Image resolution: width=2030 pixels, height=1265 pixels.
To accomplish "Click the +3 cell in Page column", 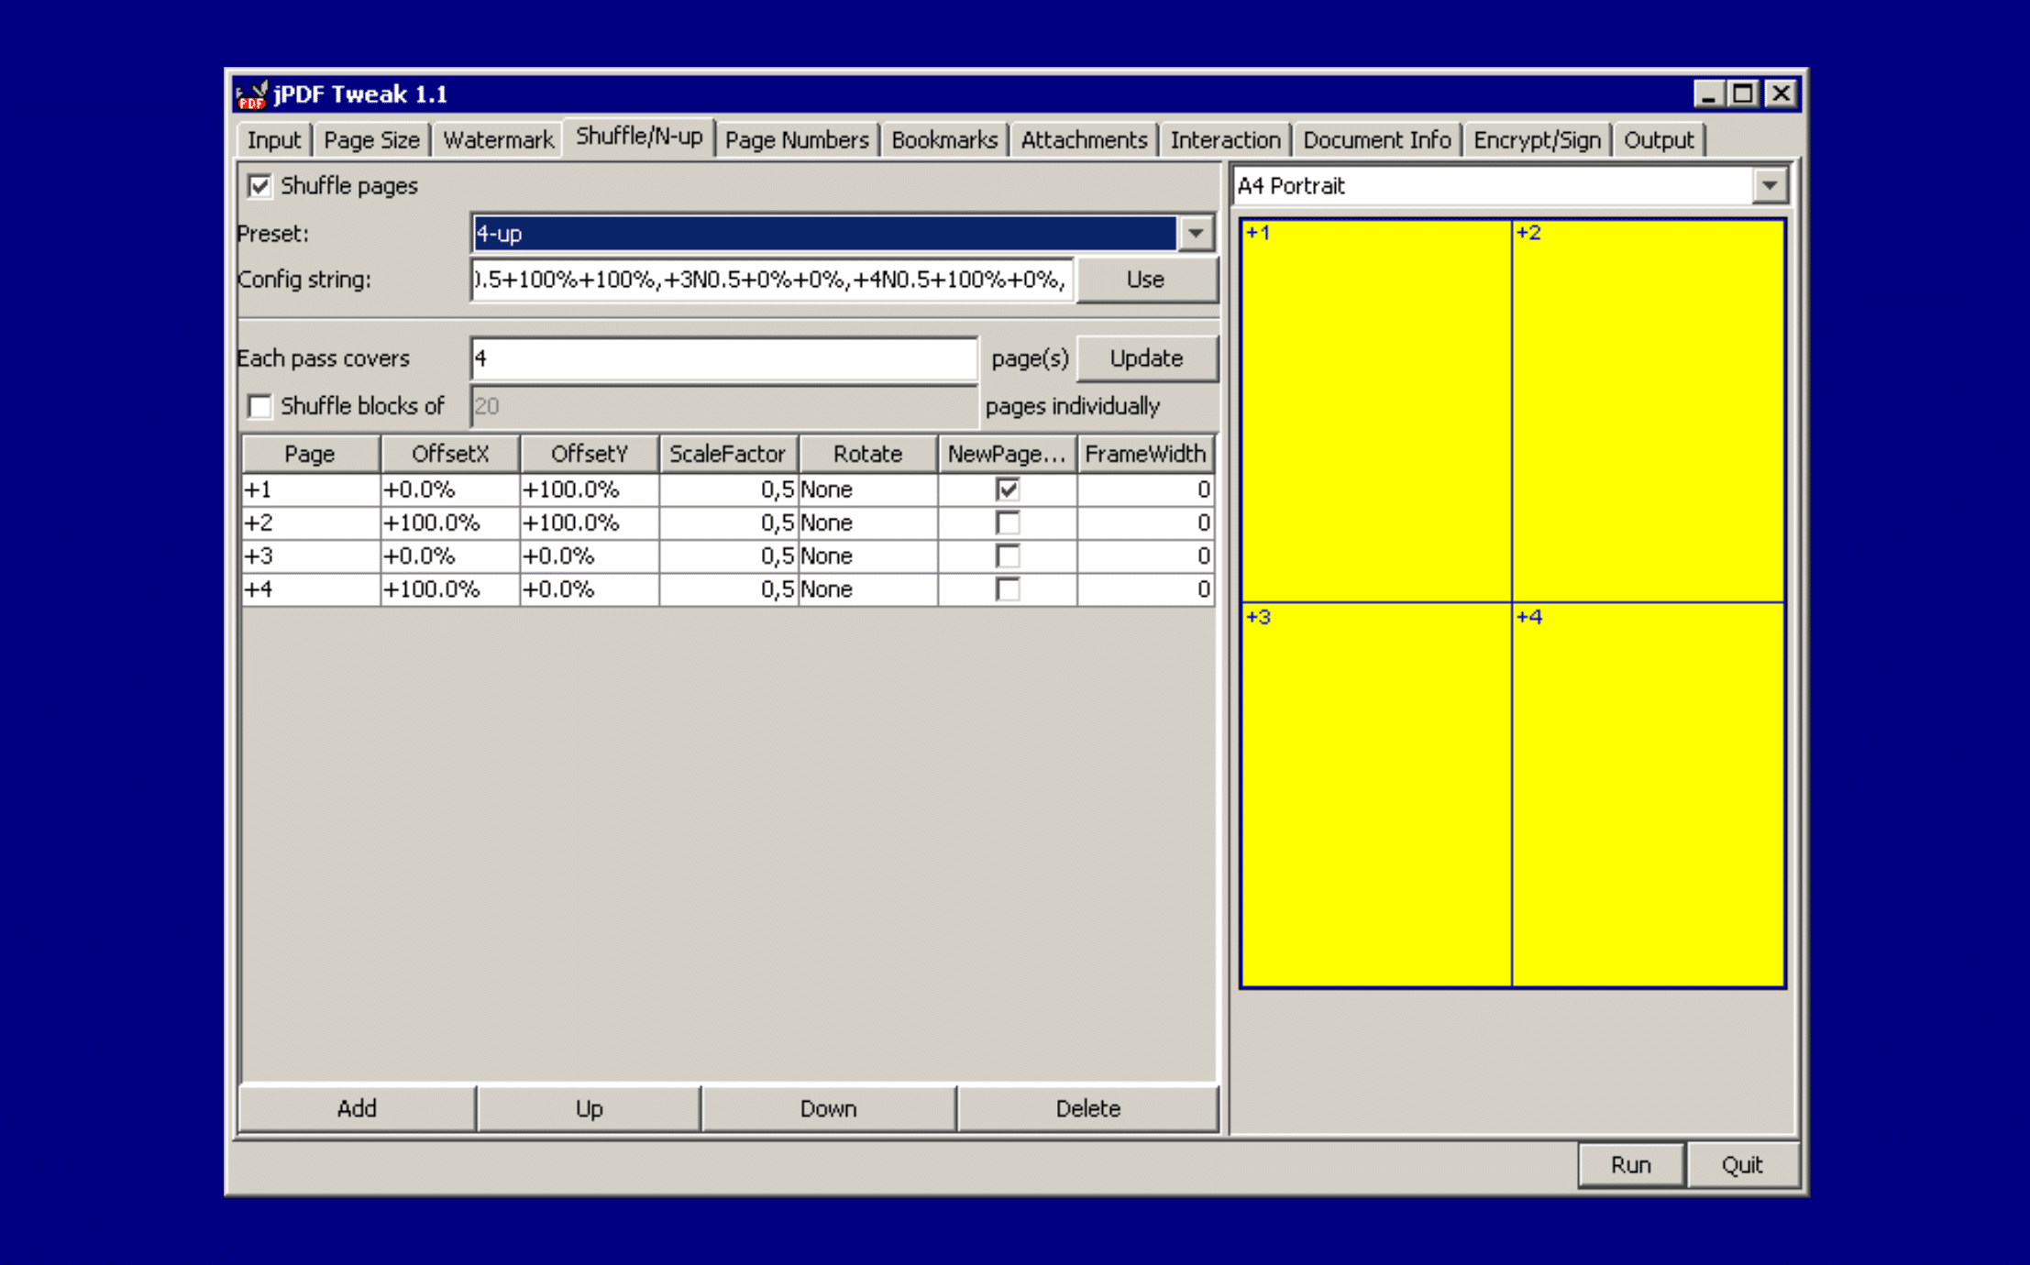I will [x=311, y=555].
